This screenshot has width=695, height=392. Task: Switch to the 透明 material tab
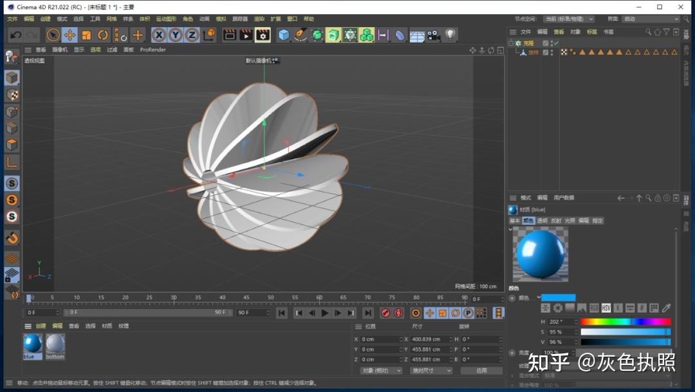coord(542,220)
